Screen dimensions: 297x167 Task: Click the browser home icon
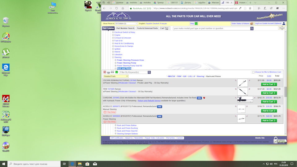[x=123, y=8]
